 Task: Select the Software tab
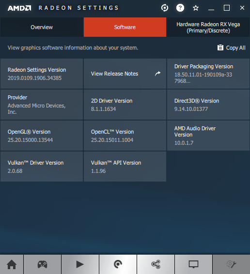(x=125, y=27)
